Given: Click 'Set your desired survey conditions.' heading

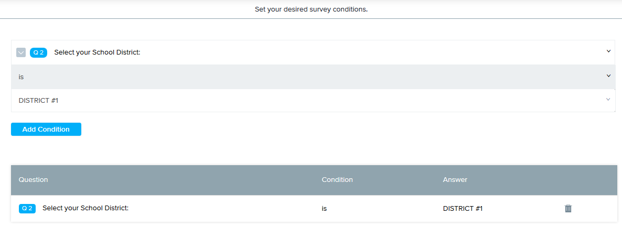Looking at the screenshot, I should (x=311, y=9).
